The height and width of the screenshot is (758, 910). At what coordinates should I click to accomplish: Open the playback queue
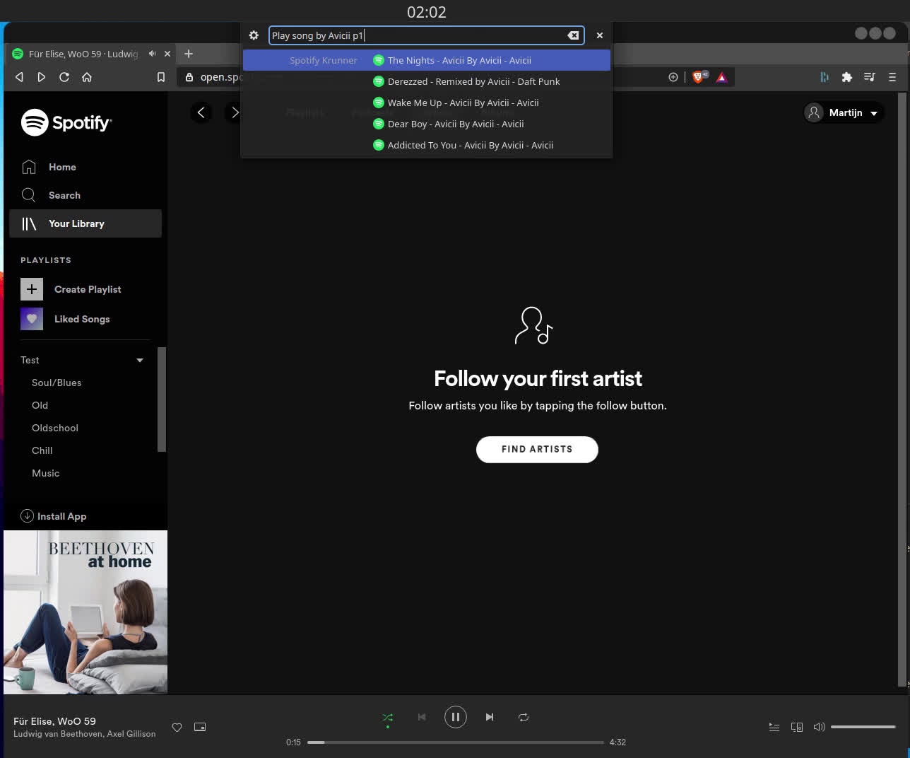(x=774, y=727)
